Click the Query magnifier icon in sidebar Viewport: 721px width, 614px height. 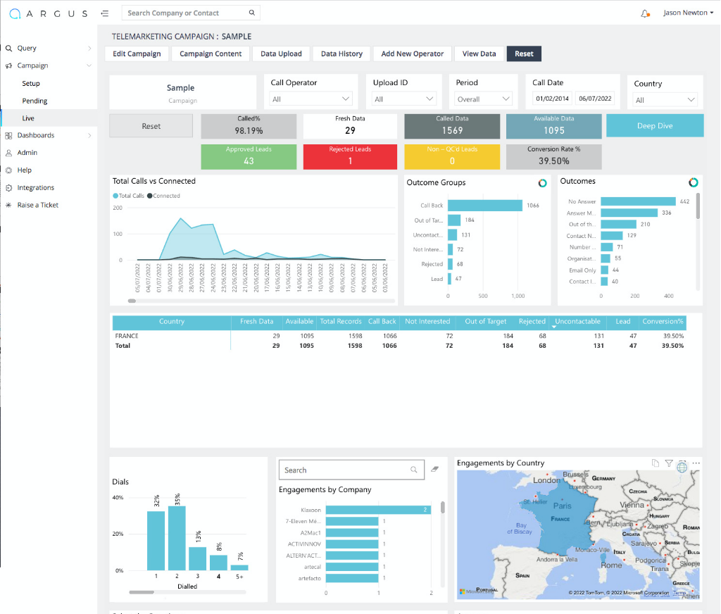click(8, 48)
